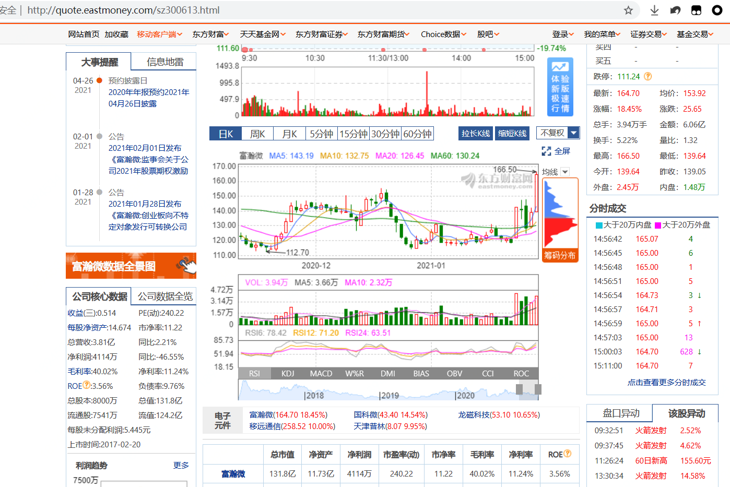The width and height of the screenshot is (730, 487).
Task: Select the BIAS indicator tab
Action: 421,374
